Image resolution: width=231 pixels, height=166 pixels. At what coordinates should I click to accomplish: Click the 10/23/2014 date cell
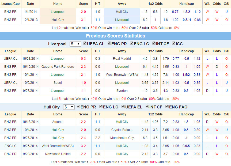[x=30, y=59]
